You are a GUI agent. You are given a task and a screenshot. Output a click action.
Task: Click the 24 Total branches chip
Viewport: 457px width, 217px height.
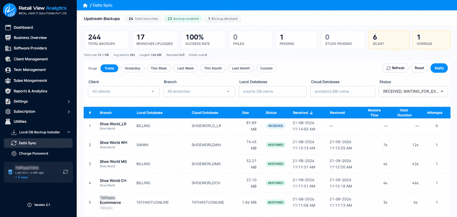(x=143, y=19)
